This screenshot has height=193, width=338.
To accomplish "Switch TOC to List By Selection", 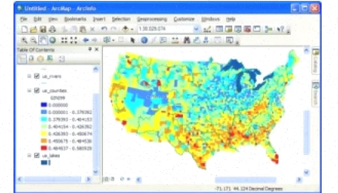I will pos(50,58).
